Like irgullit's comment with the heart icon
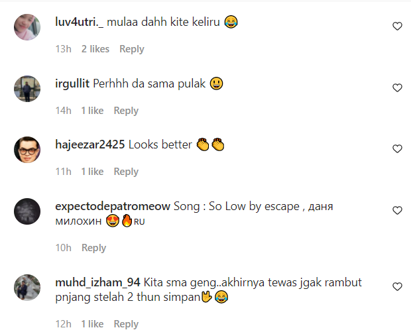Screen dimensions: 411x336 point(397,87)
